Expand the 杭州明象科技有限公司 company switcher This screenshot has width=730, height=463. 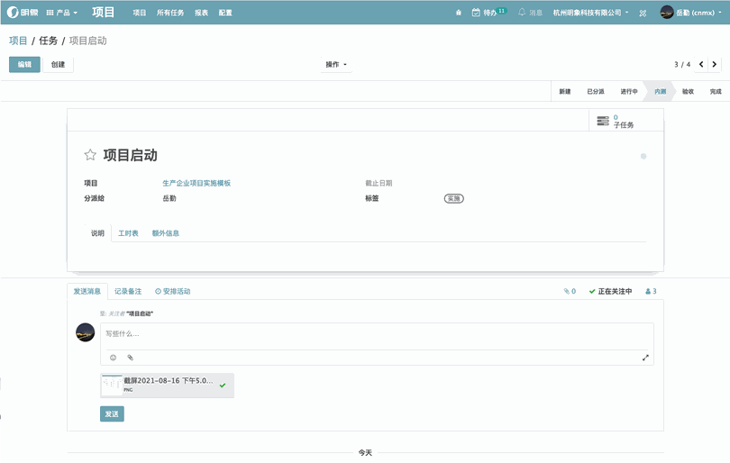(x=590, y=13)
